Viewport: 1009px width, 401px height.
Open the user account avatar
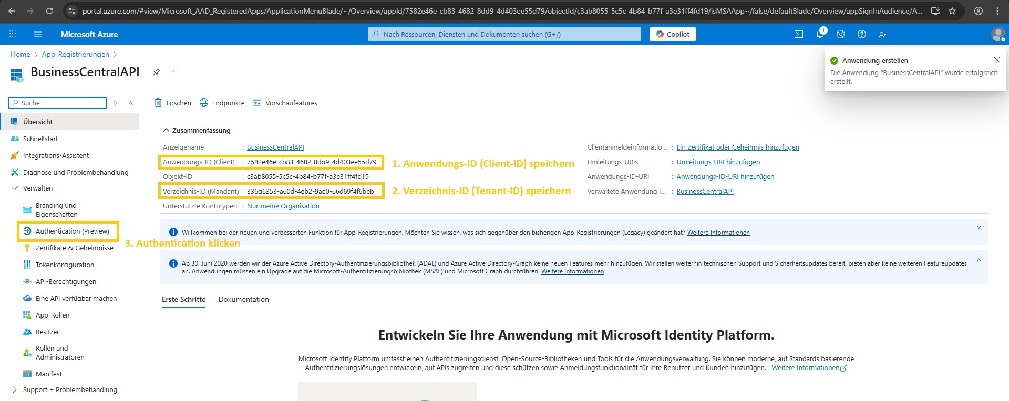998,35
